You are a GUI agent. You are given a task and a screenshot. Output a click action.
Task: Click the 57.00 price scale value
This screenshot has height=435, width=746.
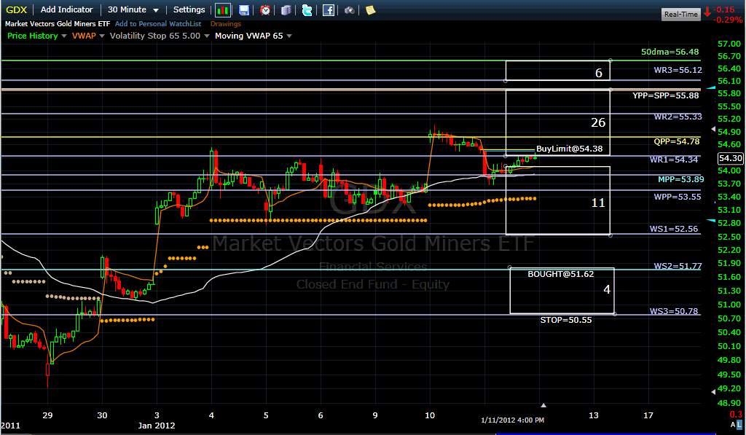[729, 44]
